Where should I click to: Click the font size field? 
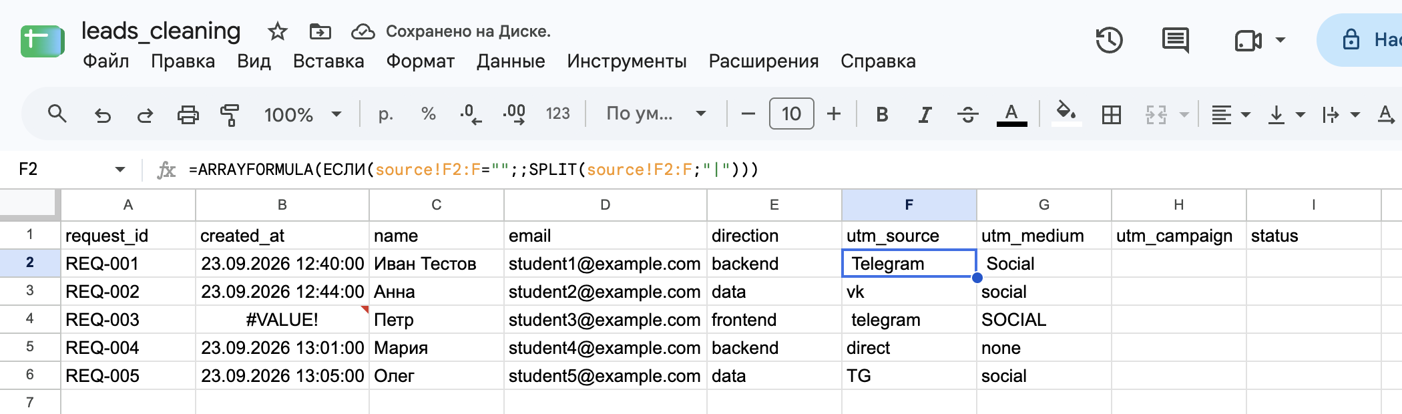791,114
